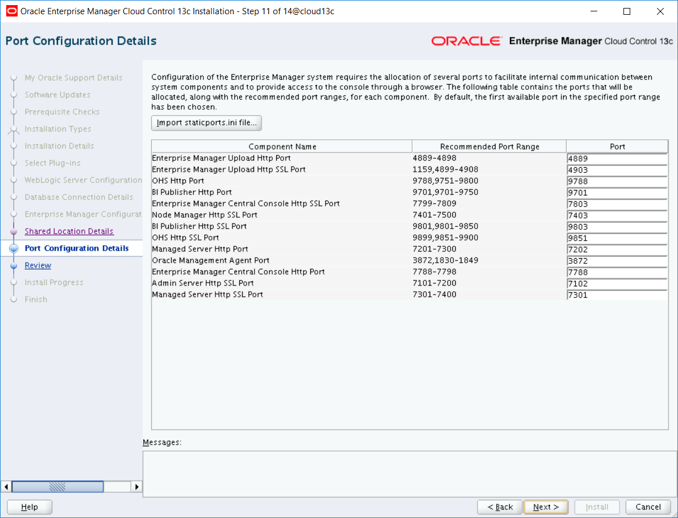The width and height of the screenshot is (678, 518).
Task: Click the Review step bullet icon
Action: [14, 266]
